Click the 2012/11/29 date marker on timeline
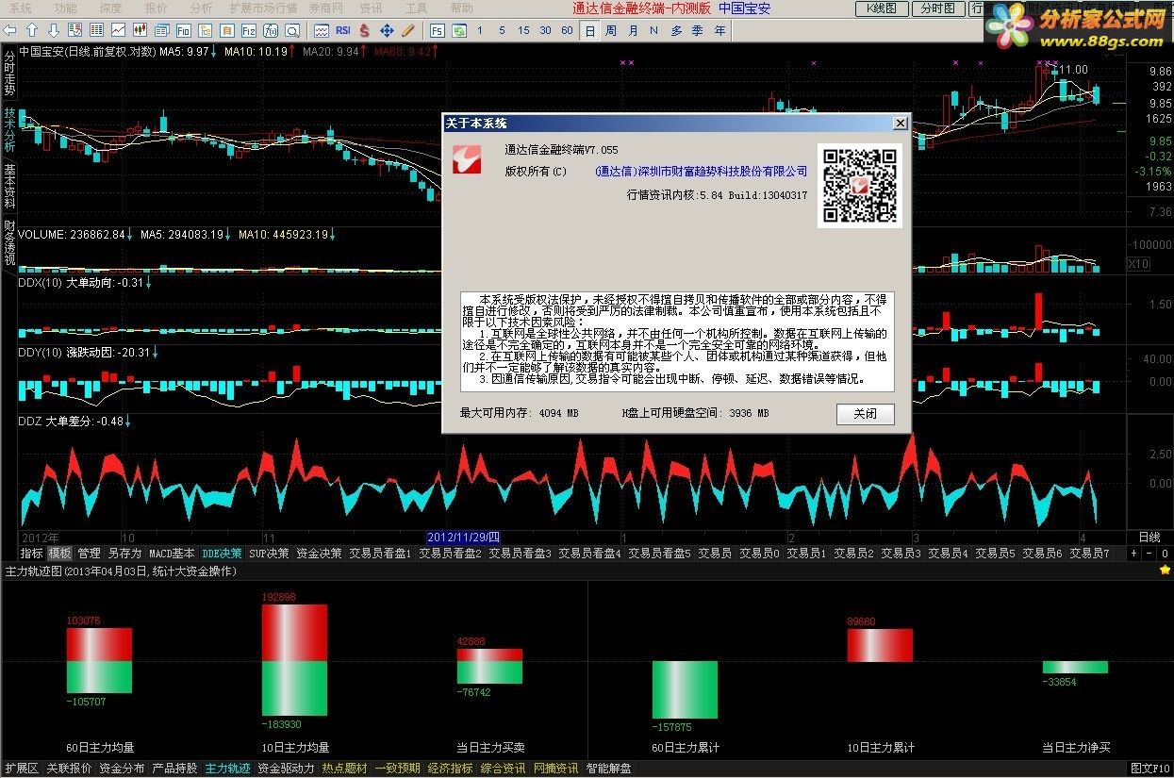Screen dimensions: 1174x778 tap(463, 537)
